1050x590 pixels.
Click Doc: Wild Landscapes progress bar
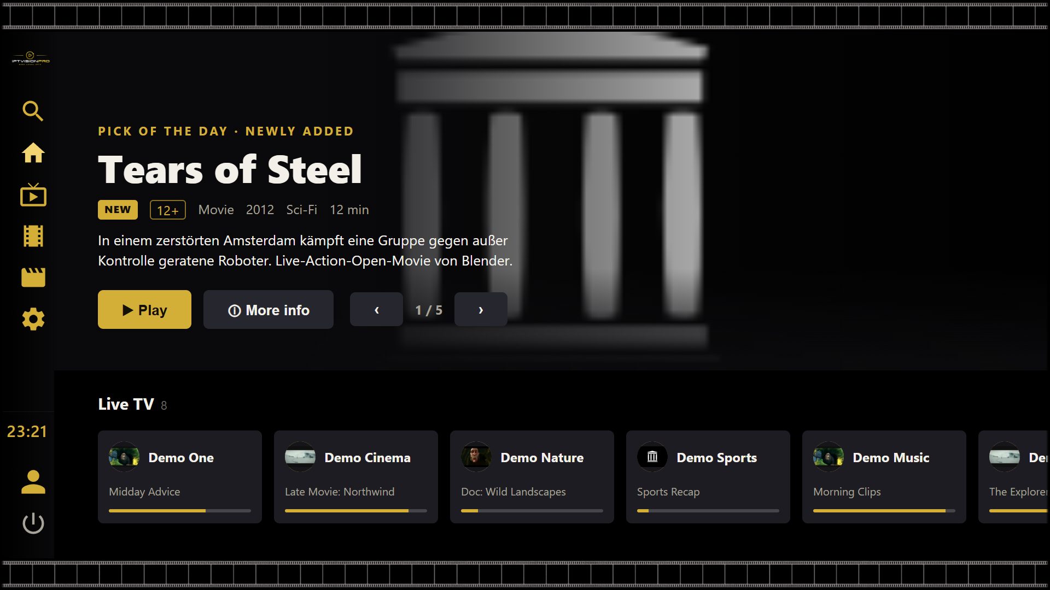(x=532, y=511)
